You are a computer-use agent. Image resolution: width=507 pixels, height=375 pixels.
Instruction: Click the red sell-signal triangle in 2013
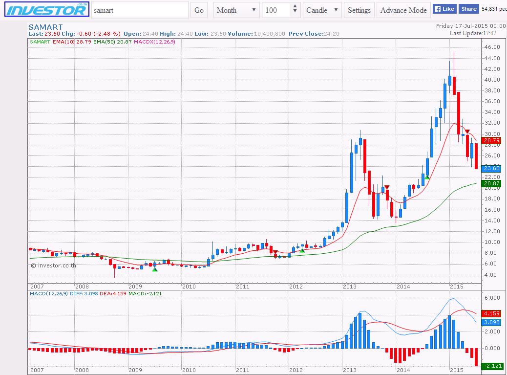386,187
